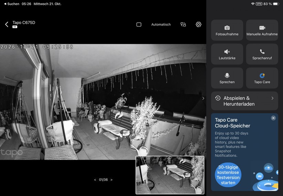Go to next camera with right arrow on video

coord(203,98)
